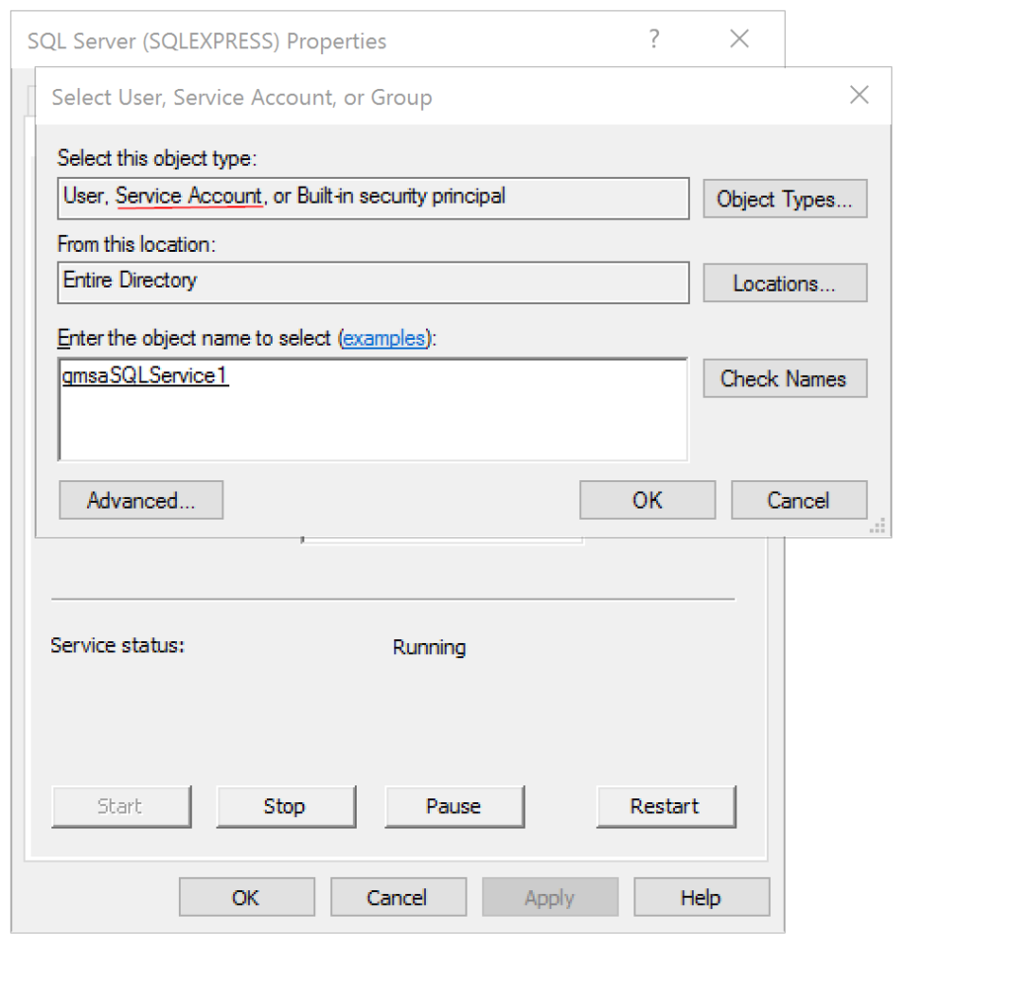Restart the SQL Server service
Screen dimensions: 1012x982
666,806
